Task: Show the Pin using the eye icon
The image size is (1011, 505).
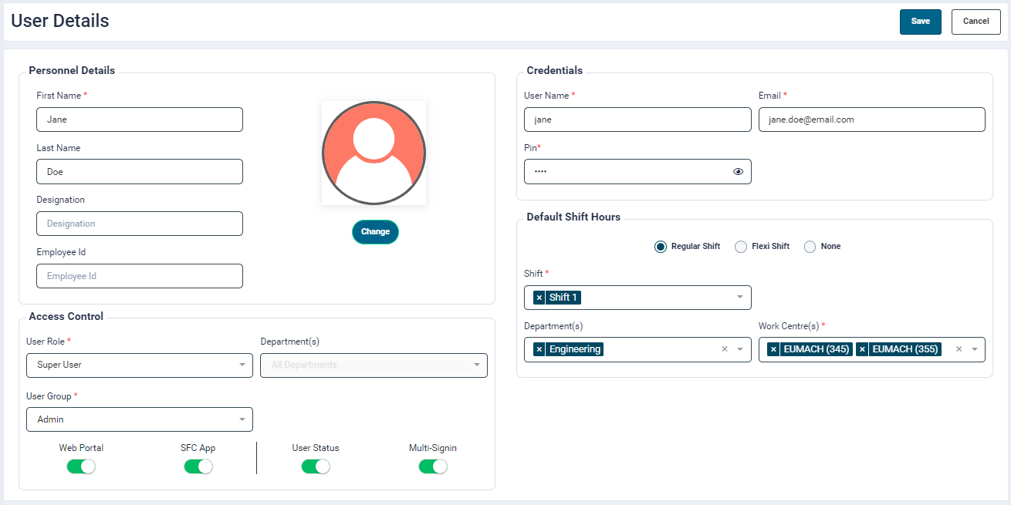Action: click(738, 172)
